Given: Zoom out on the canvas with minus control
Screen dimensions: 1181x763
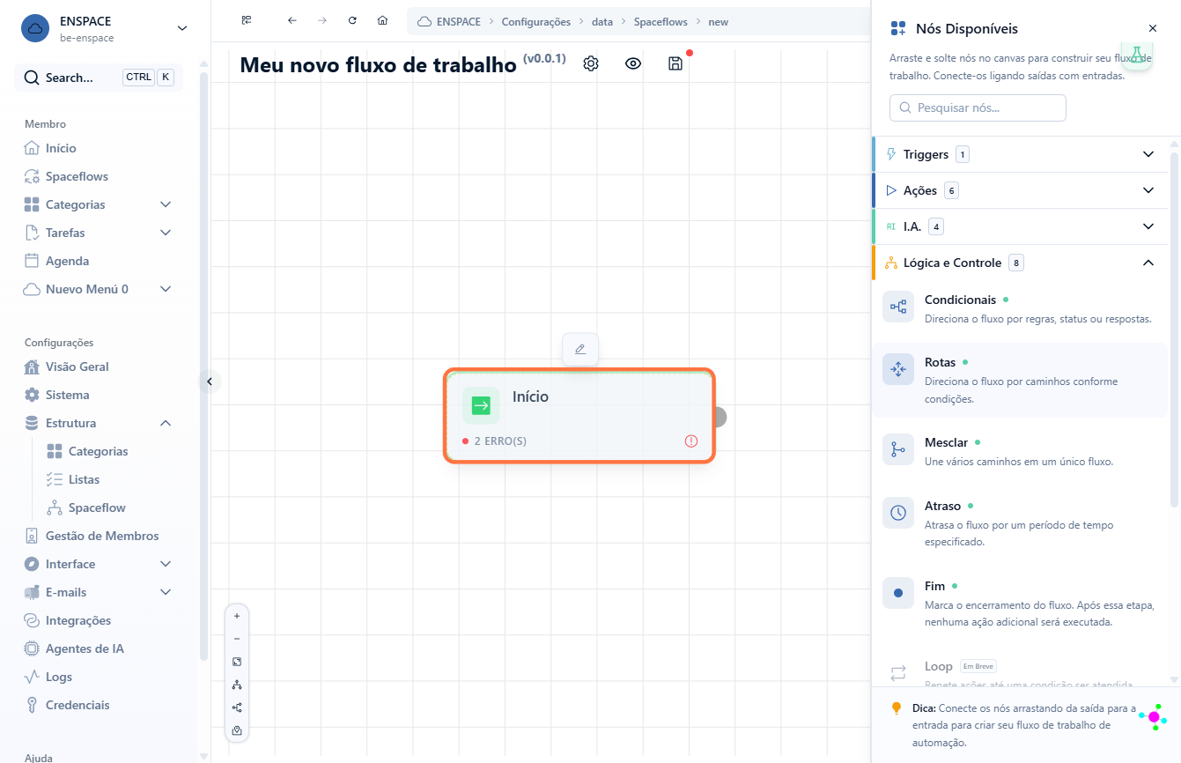Looking at the screenshot, I should (x=237, y=639).
